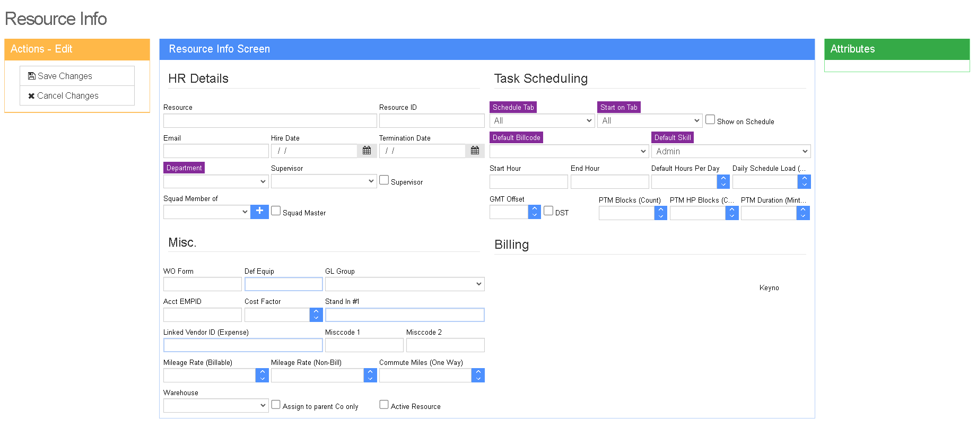
Task: Click the Commute Miles spinner arrows
Action: 478,376
